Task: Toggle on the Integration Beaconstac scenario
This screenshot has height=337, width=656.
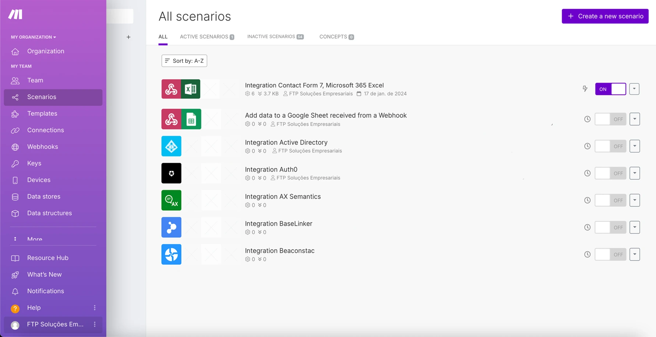Action: tap(610, 254)
